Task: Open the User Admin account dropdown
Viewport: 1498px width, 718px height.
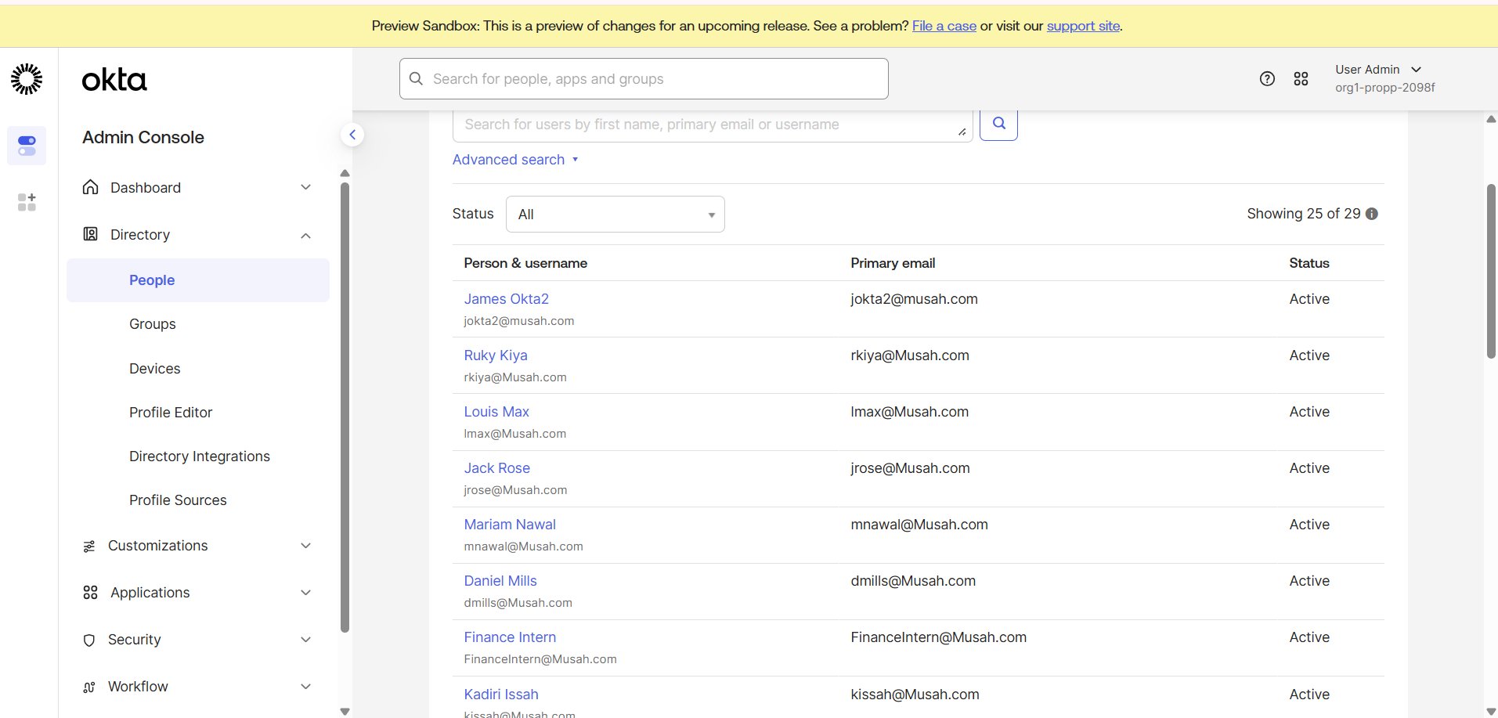Action: coord(1378,70)
